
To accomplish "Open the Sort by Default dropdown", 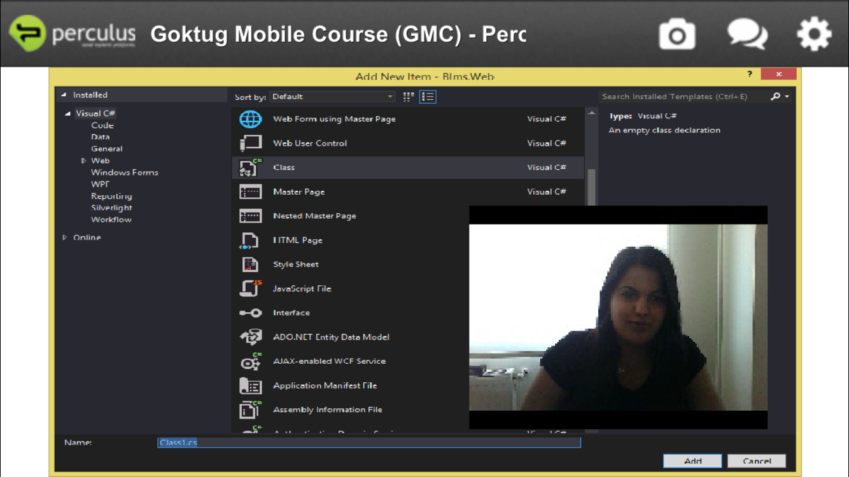I will (x=333, y=97).
